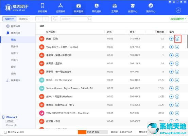Download the 741.98KB ringtone

(x=177, y=39)
